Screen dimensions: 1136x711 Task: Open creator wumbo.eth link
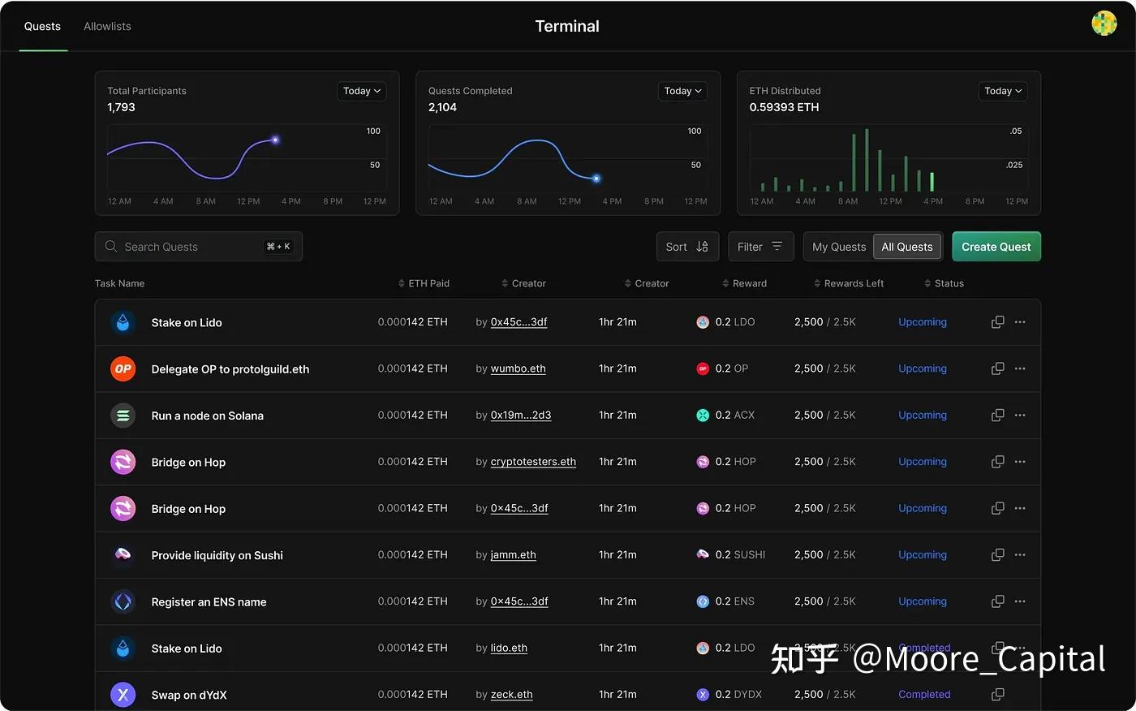pos(518,368)
